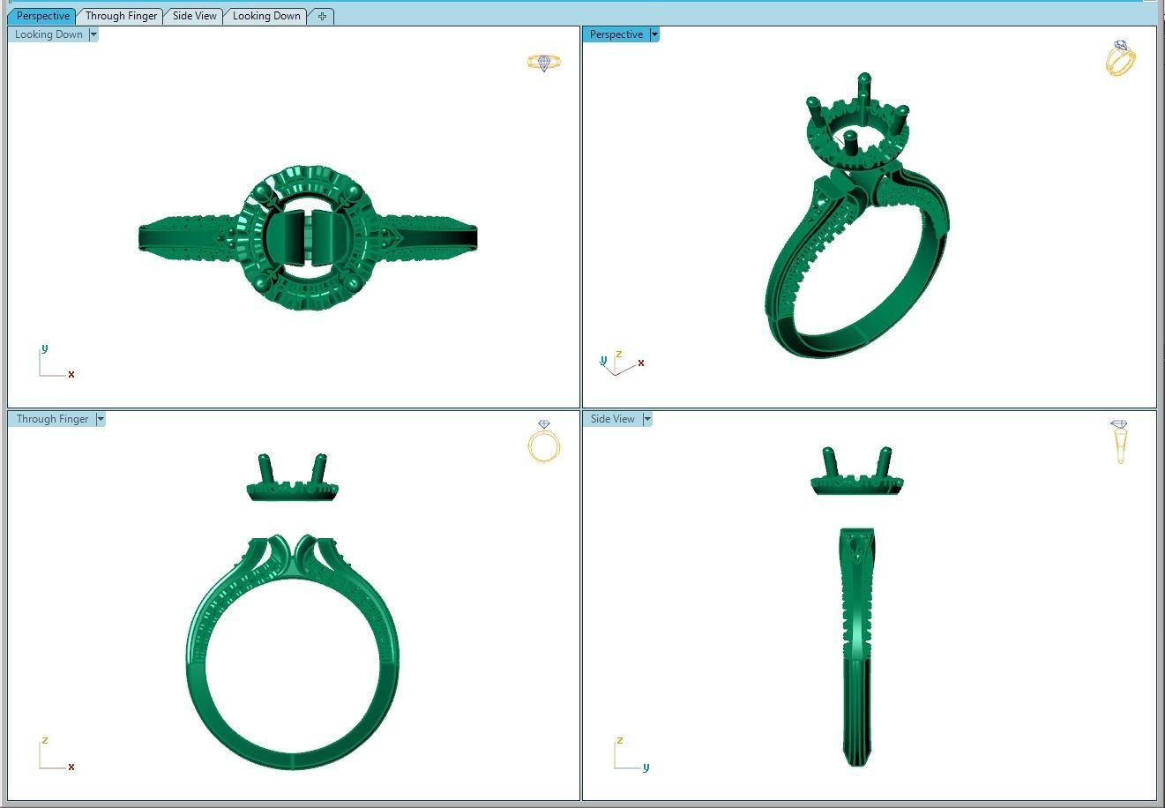Click the ZX axis indicator in Through Finger viewport

click(x=56, y=754)
